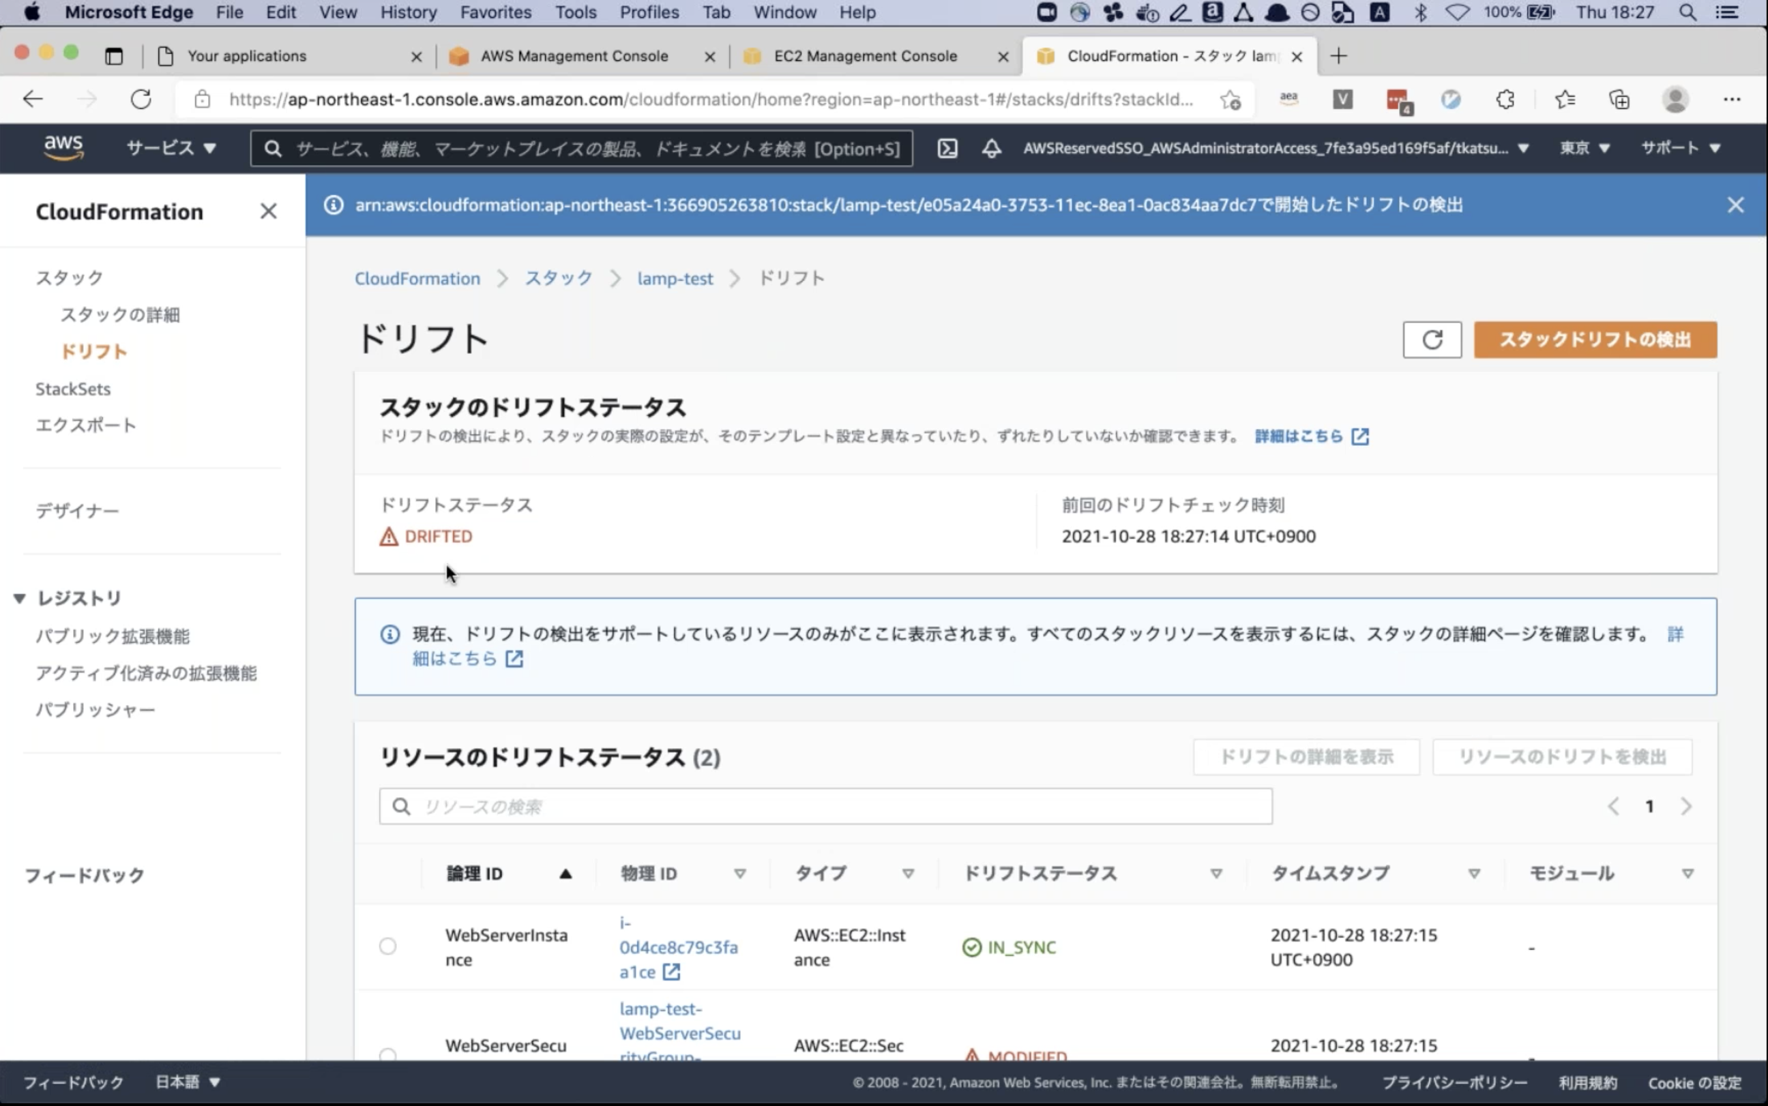The image size is (1768, 1106).
Task: Open the notifications bell icon
Action: tap(991, 149)
